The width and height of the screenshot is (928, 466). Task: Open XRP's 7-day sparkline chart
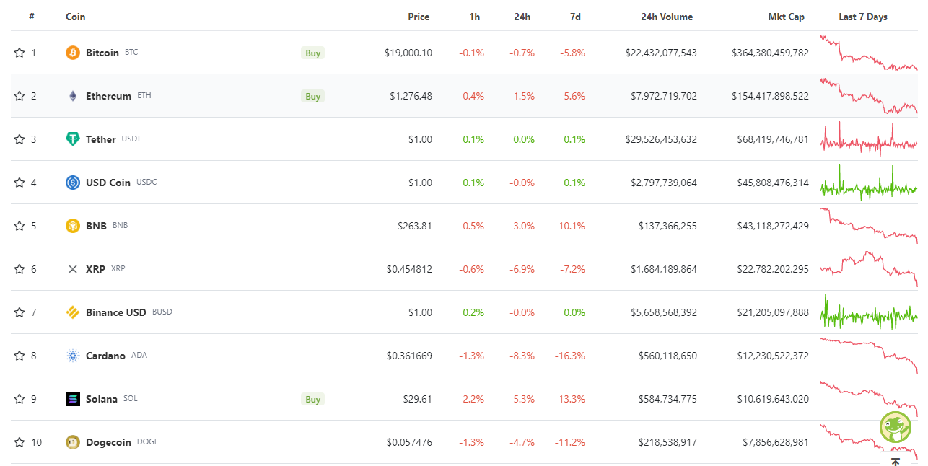pos(869,269)
